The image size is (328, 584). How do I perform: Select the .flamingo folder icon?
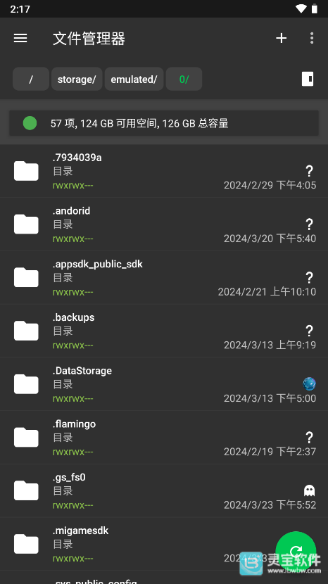[26, 437]
